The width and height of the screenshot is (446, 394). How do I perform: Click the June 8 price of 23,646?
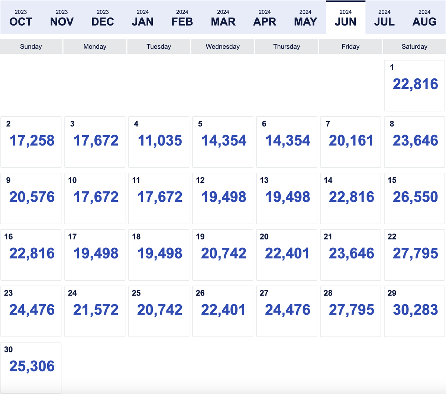pos(414,141)
